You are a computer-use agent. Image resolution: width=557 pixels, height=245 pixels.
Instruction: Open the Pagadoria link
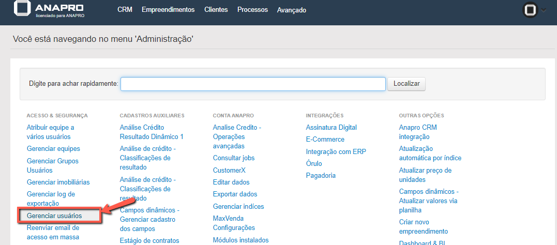click(321, 175)
